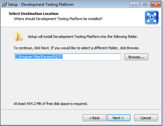Cancel the installation
163x126 pixels.
point(146,118)
